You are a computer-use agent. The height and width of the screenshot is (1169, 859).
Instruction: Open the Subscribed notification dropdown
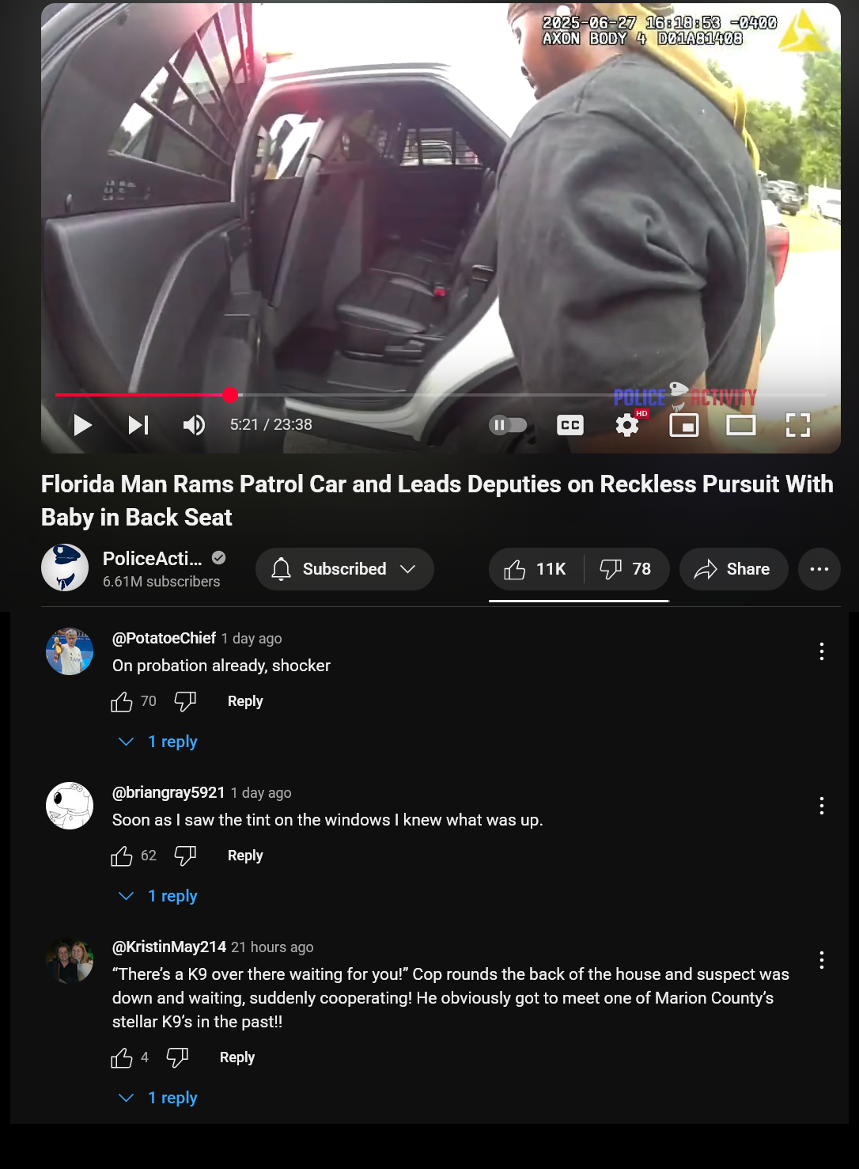[344, 569]
